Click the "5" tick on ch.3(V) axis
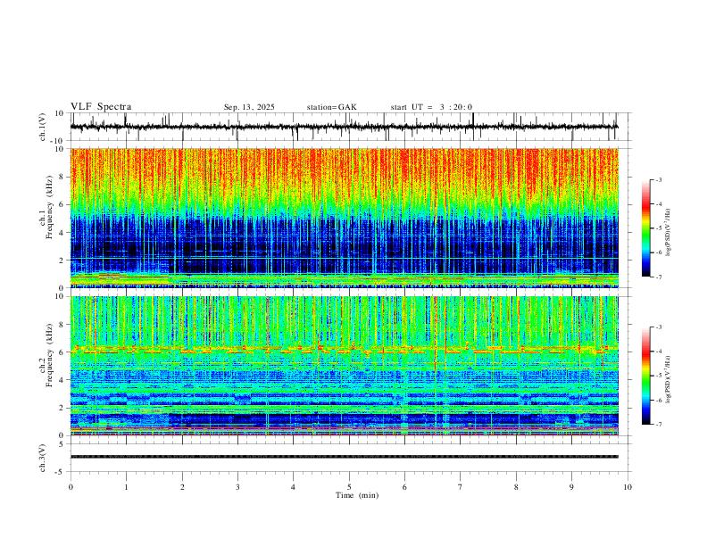707x546 pixels. click(x=62, y=444)
